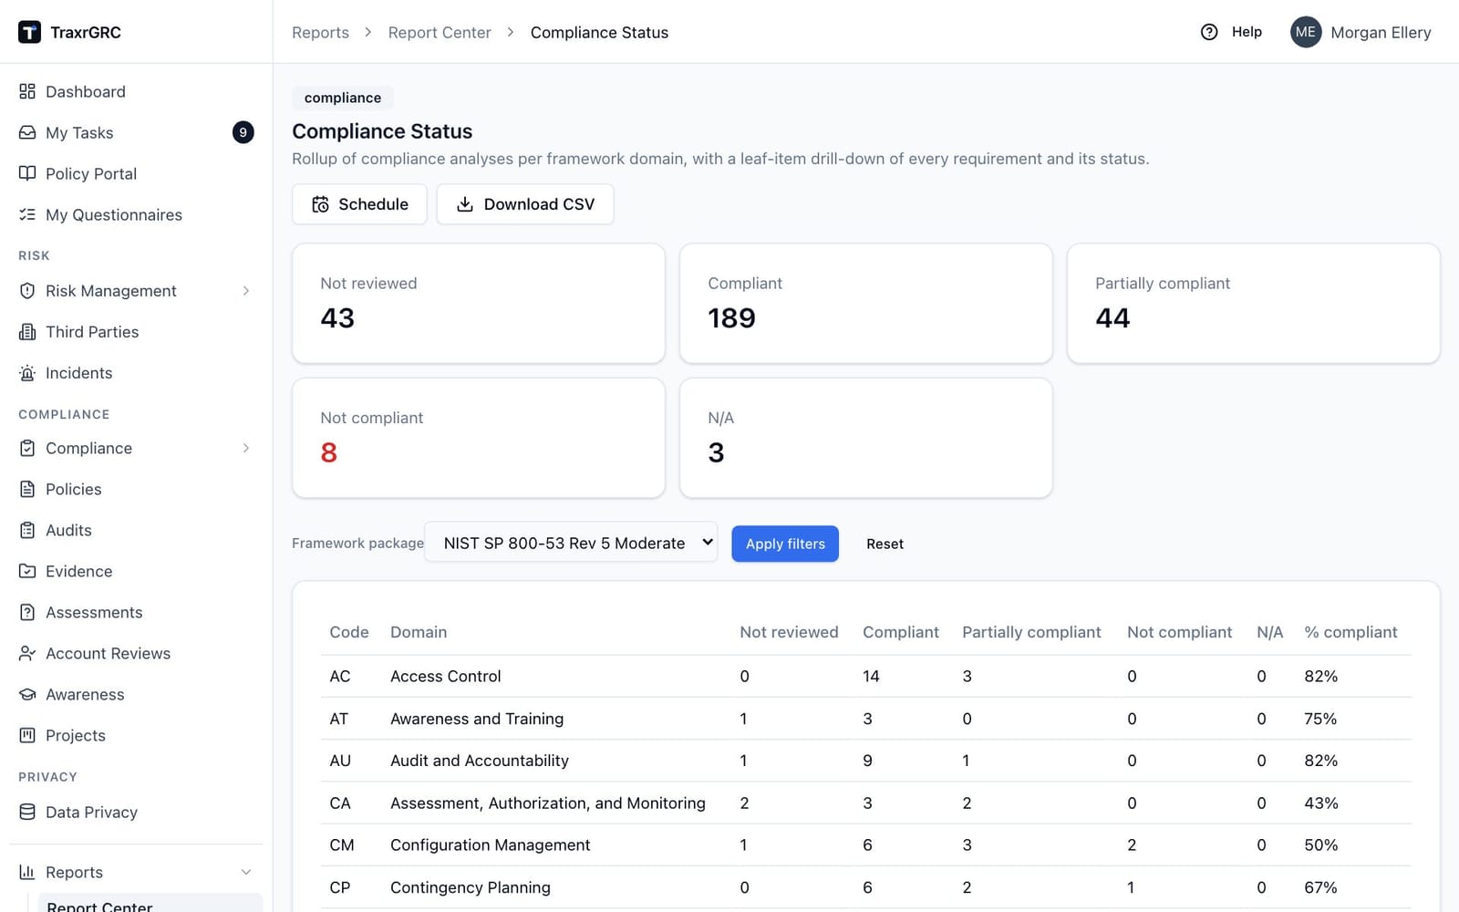Click the Download CSV button
The image size is (1459, 912).
525,204
